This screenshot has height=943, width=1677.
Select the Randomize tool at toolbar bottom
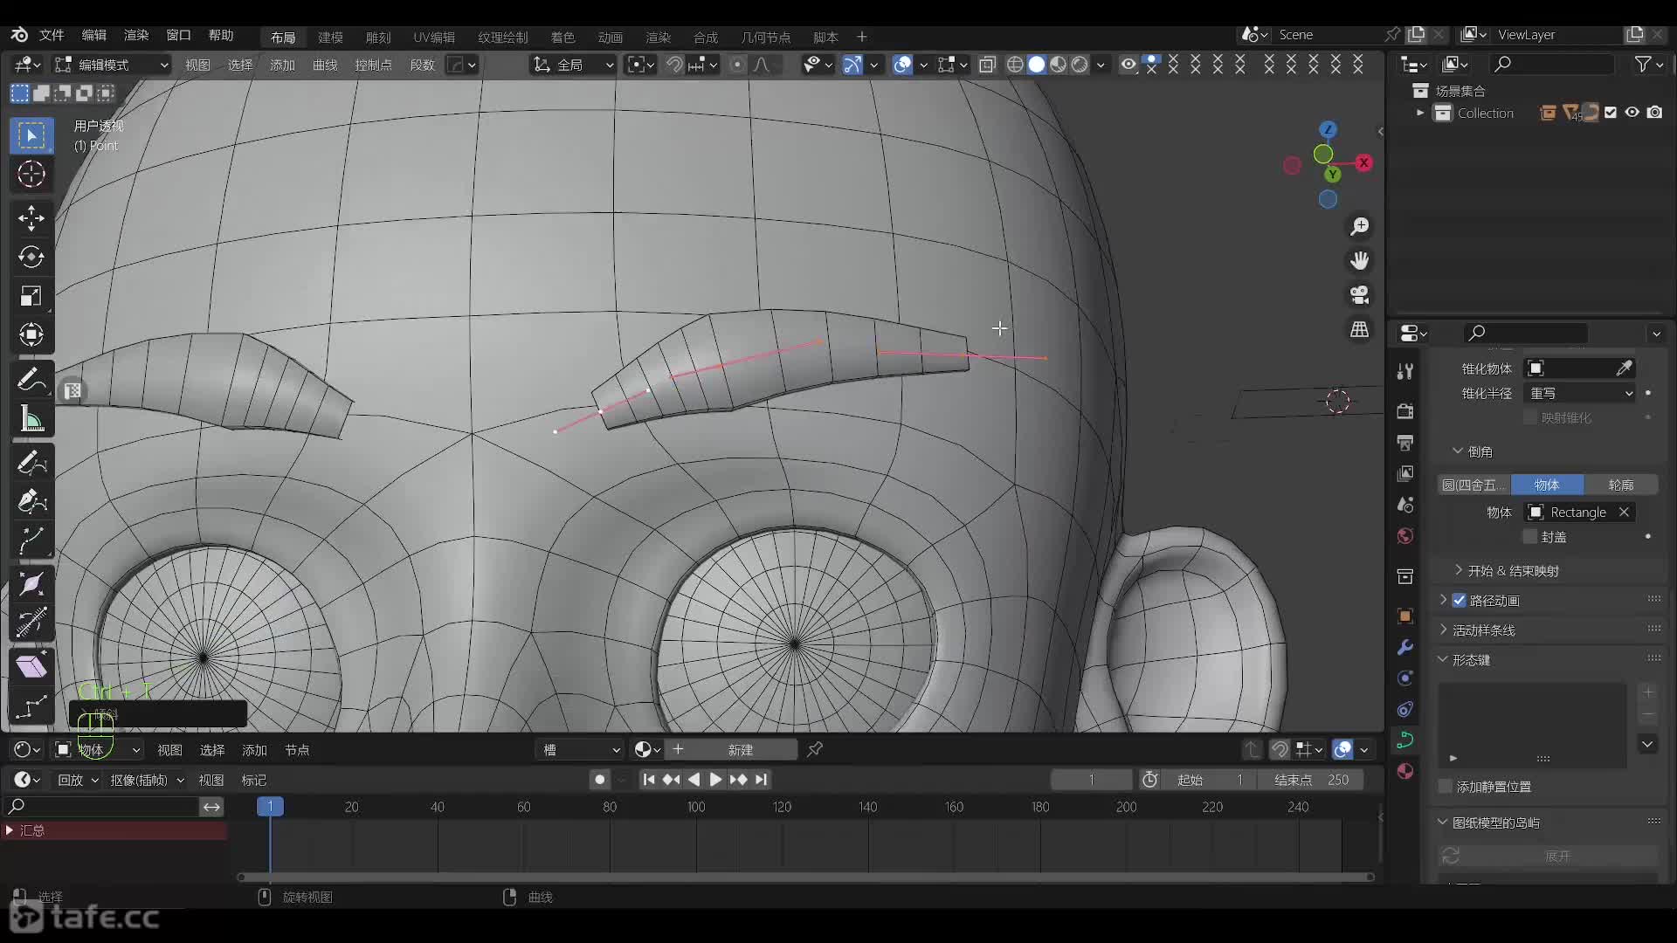tap(31, 706)
